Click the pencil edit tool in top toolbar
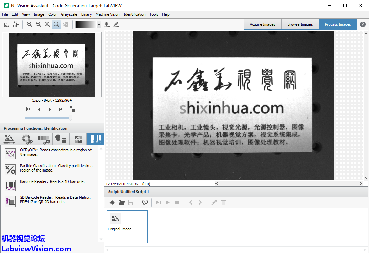Viewport: 369px width, 253px height. tap(116, 24)
